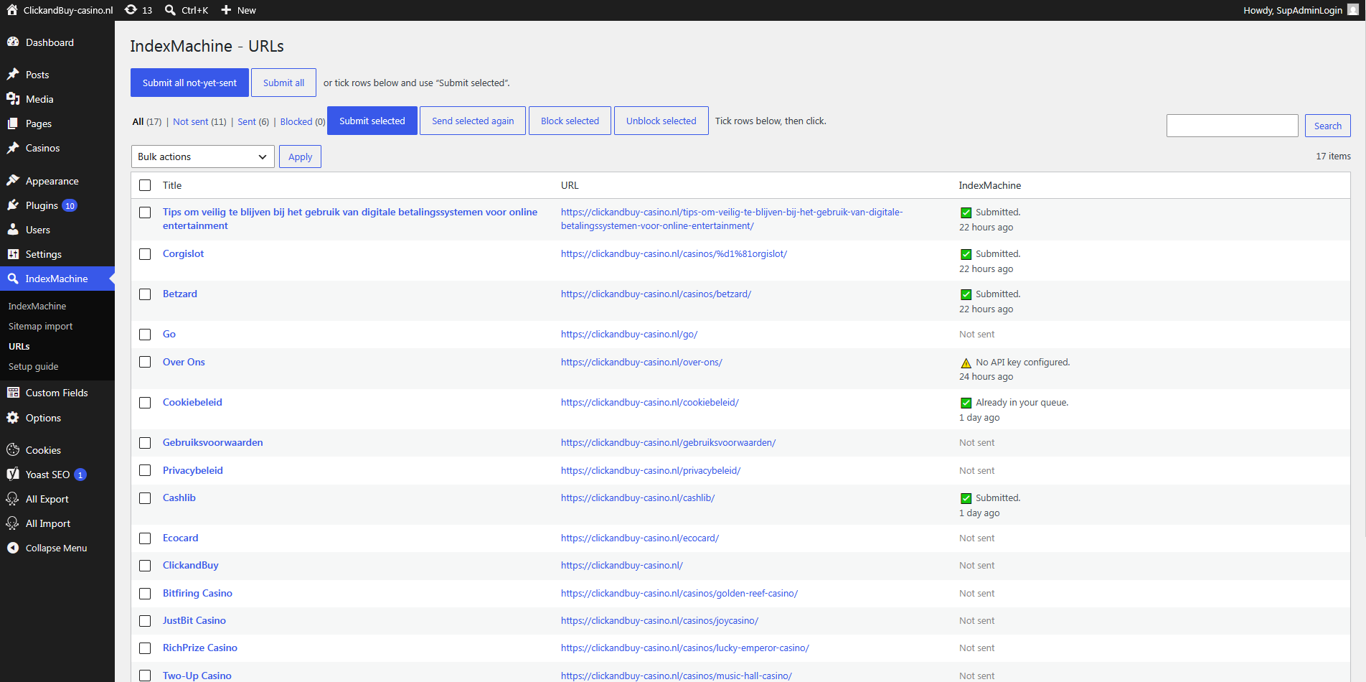The image size is (1366, 682).
Task: Click the Custom Fields grid icon
Action: [x=13, y=393]
